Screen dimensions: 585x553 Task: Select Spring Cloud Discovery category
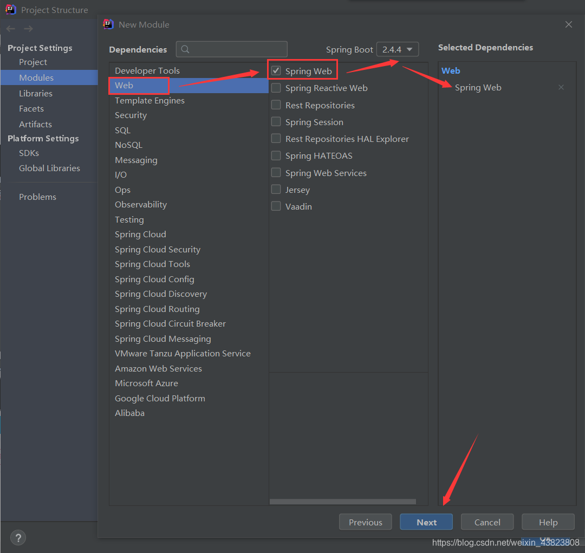tap(189, 294)
